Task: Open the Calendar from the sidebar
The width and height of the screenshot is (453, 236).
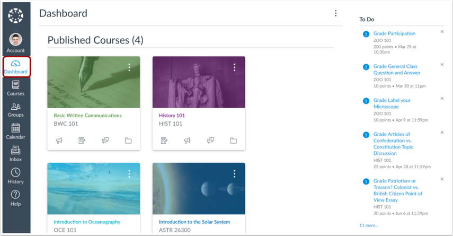Action: (x=15, y=132)
